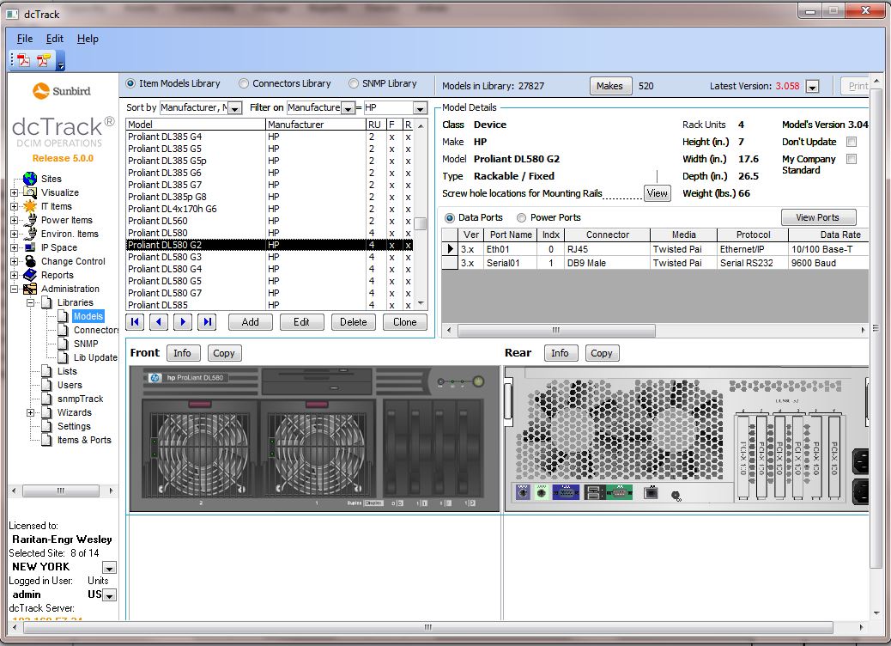Open the Latest Version dropdown arrow

point(813,87)
